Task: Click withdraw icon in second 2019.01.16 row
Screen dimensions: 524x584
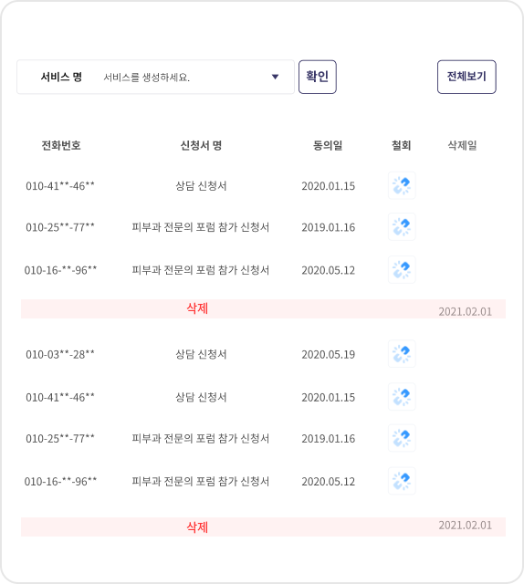Action: tap(402, 438)
